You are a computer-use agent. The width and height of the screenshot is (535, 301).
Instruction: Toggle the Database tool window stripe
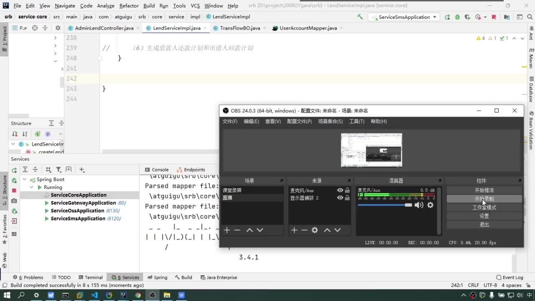tap(531, 89)
